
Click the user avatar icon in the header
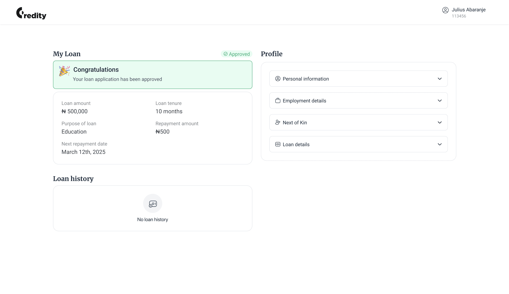pyautogui.click(x=446, y=10)
